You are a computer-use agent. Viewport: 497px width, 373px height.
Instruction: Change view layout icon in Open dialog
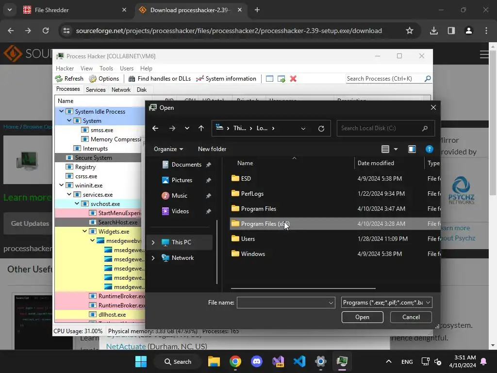tap(385, 149)
